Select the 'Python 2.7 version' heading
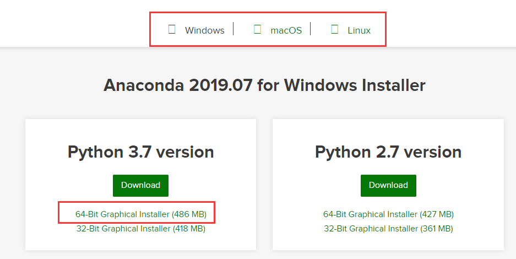 pyautogui.click(x=388, y=152)
